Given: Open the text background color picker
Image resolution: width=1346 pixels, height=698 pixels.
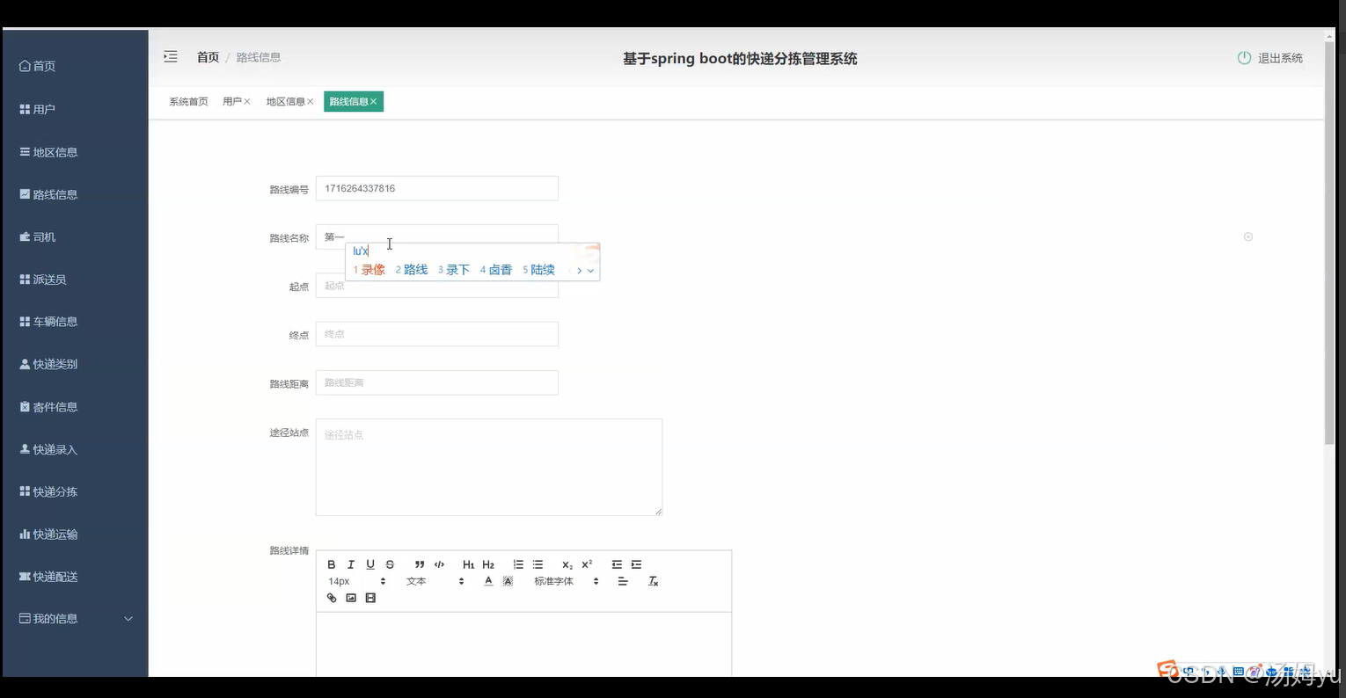Looking at the screenshot, I should (x=508, y=581).
